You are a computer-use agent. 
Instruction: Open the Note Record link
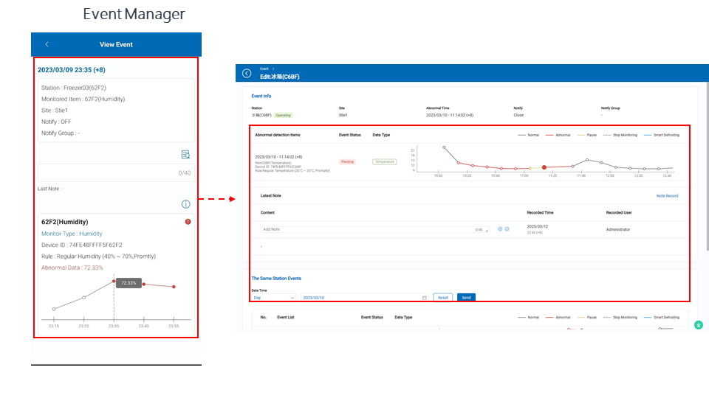click(667, 196)
